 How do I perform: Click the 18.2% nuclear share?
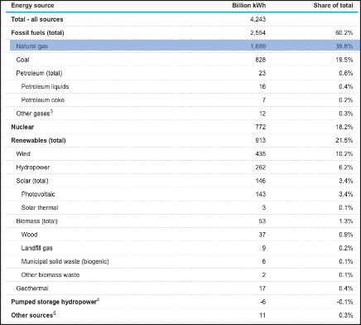click(344, 127)
